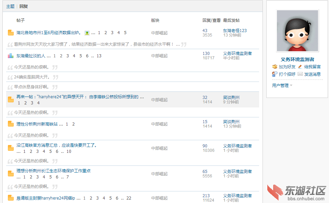This screenshot has width=329, height=203.
Task: Click folder icon beside 恳请版主封禁 thread
Action: pyautogui.click(x=11, y=198)
